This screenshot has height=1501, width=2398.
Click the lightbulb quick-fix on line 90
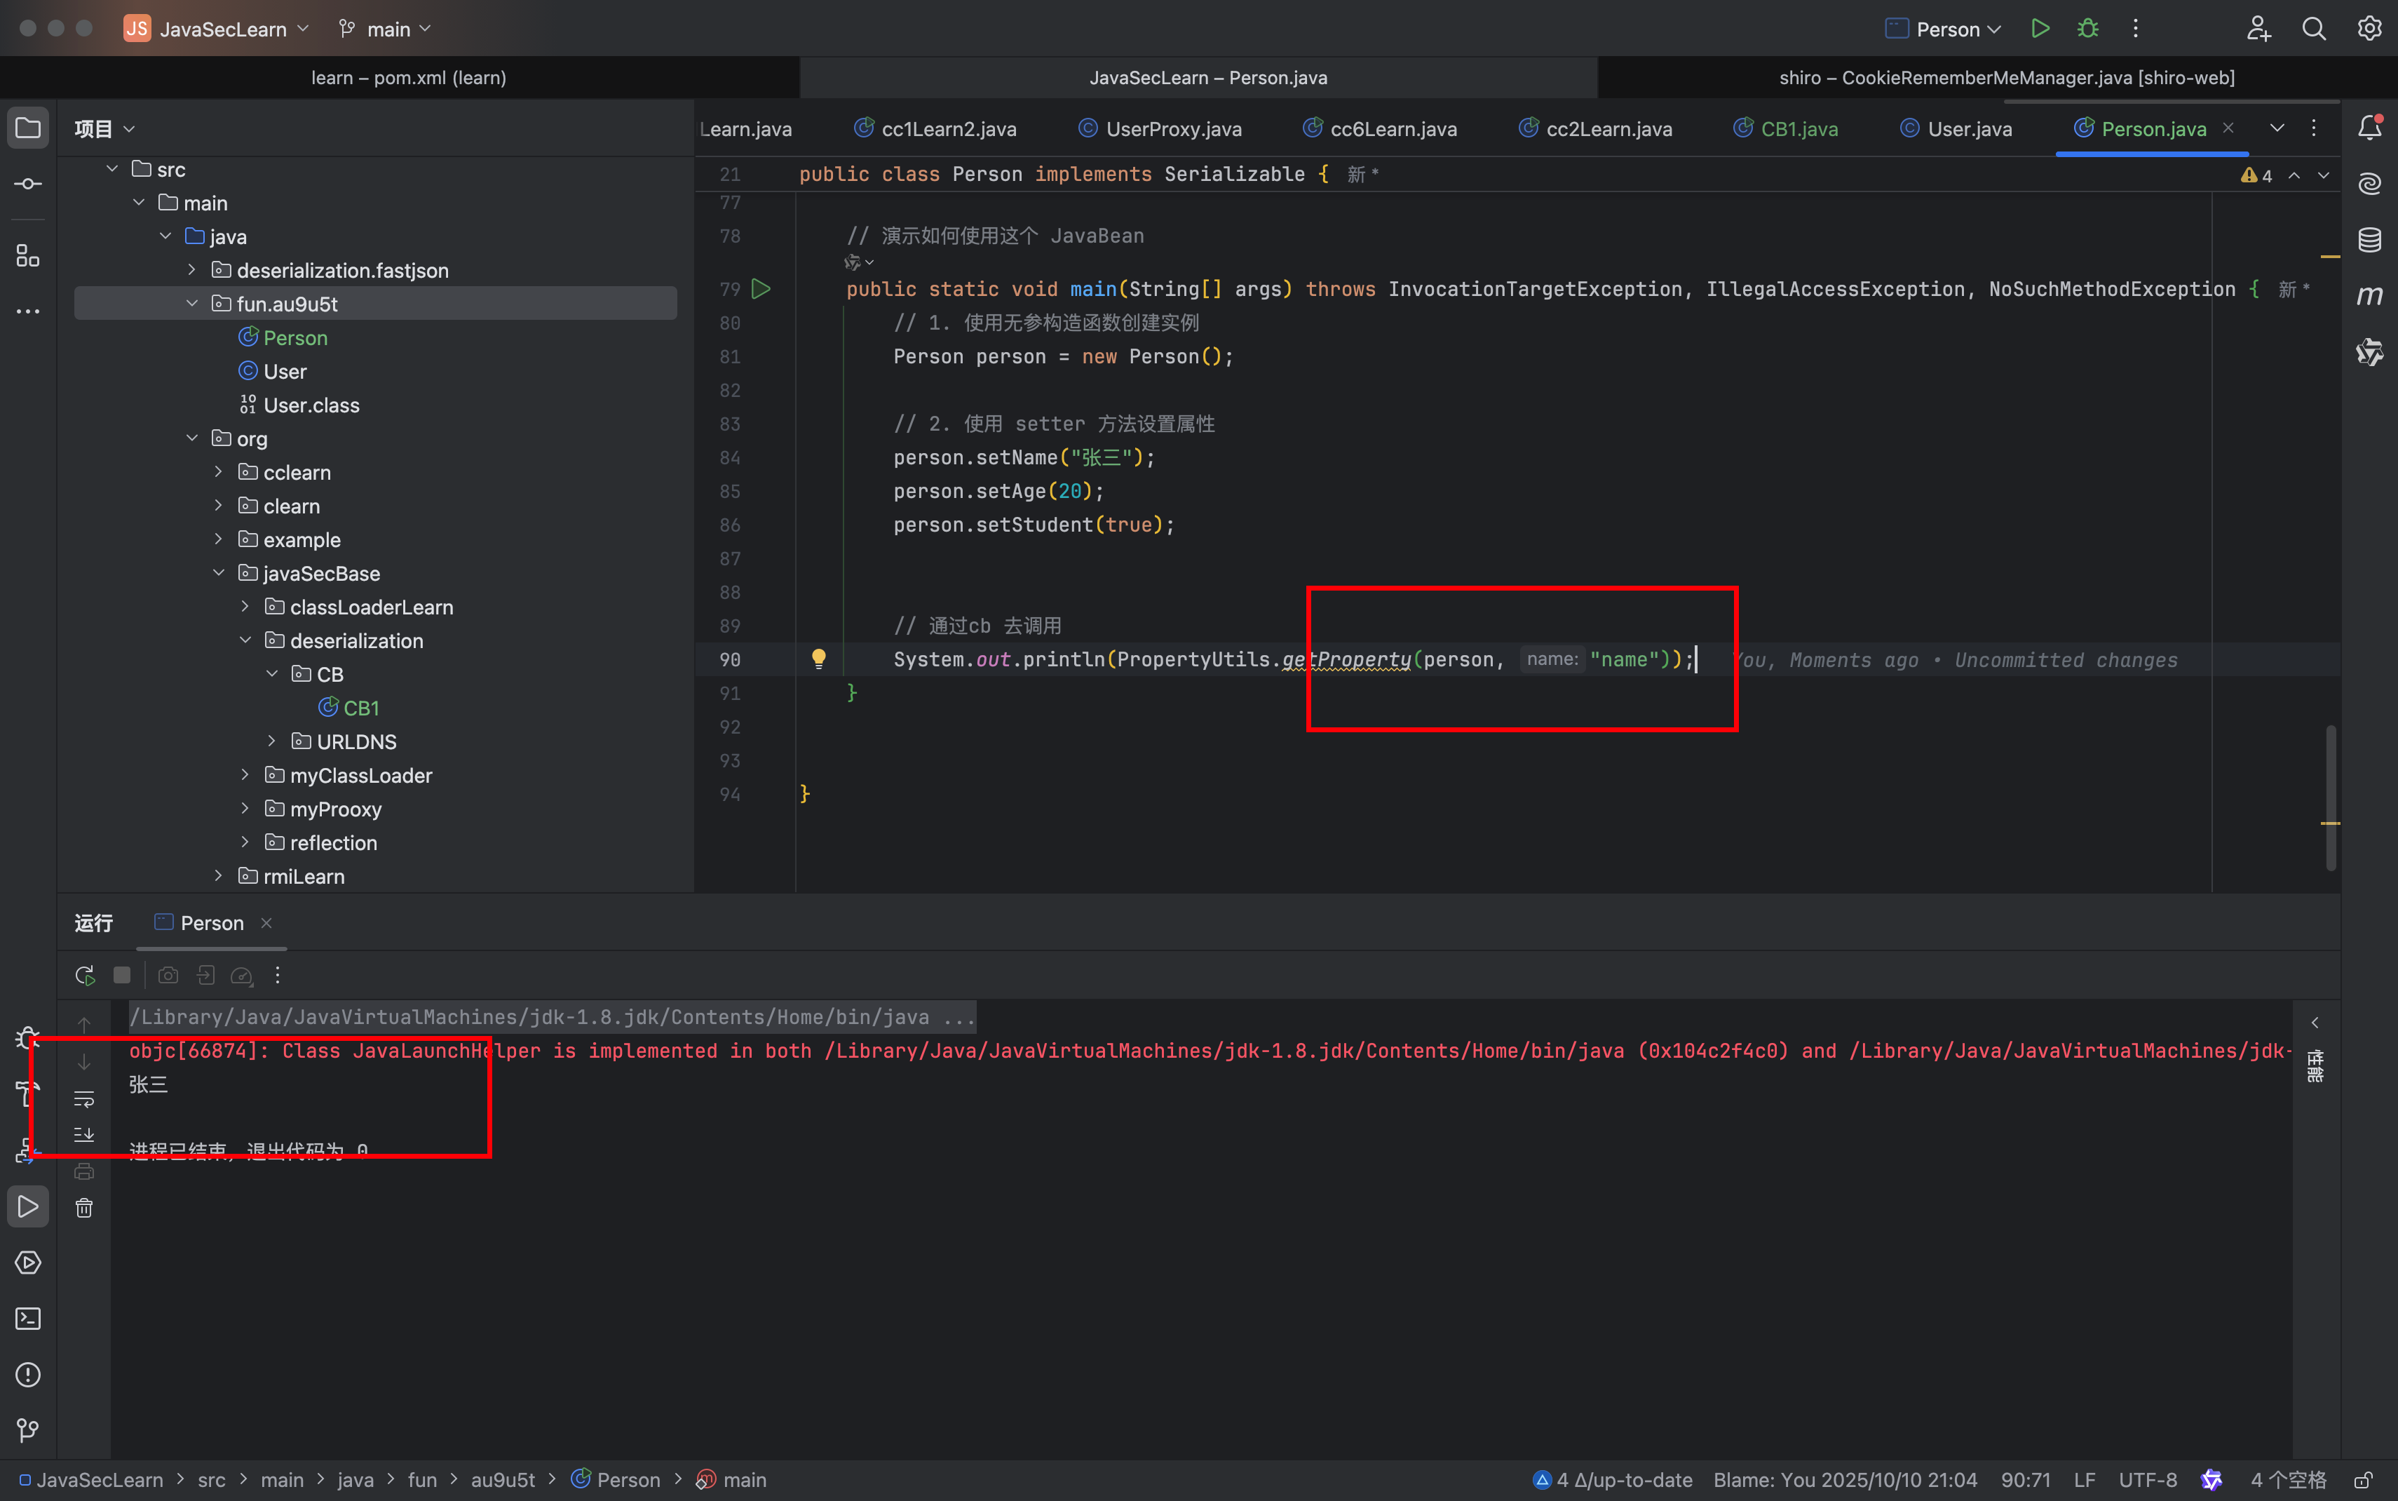coord(818,659)
